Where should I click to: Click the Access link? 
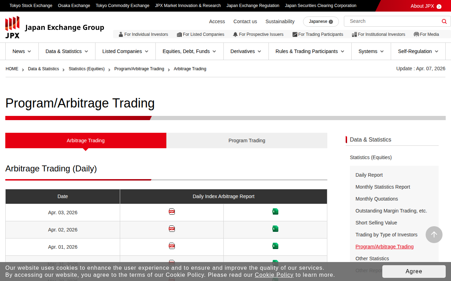click(217, 21)
